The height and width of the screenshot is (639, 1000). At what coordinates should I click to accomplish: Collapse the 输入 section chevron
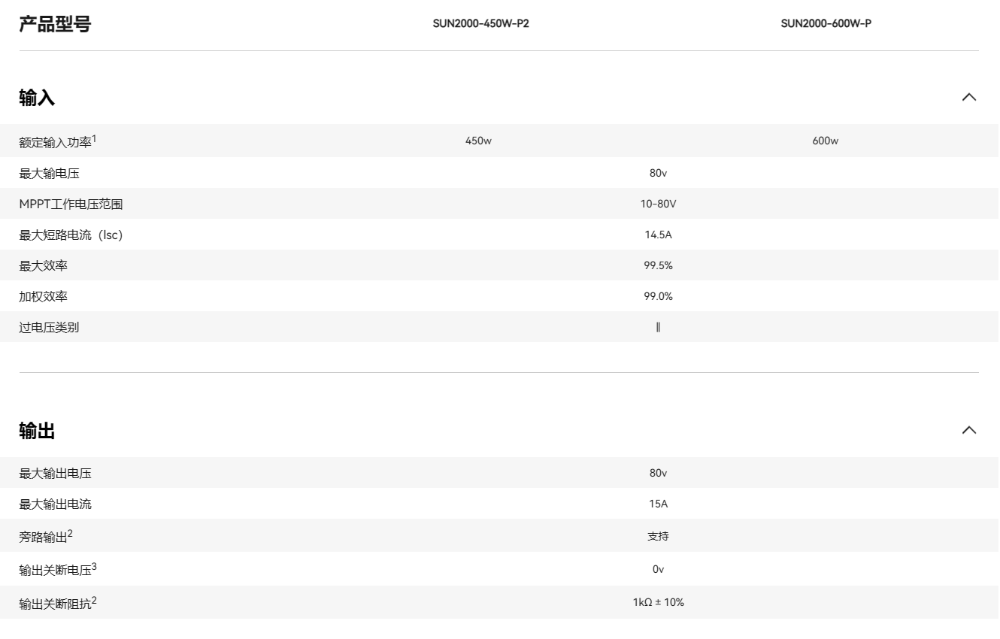[x=969, y=97]
